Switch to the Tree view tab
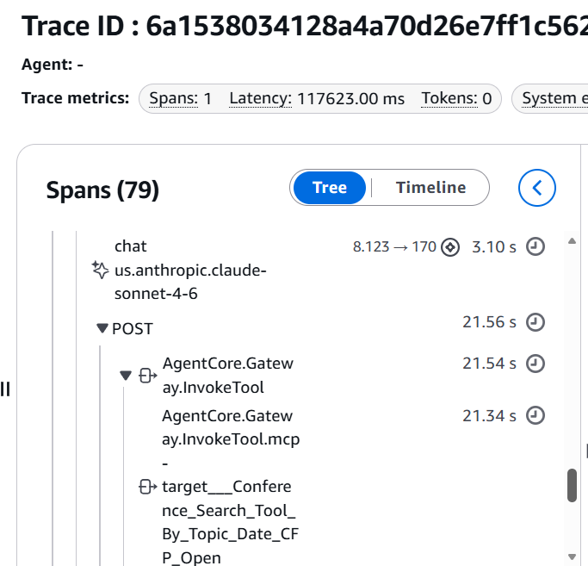Screen dimensions: 588x566 pyautogui.click(x=329, y=188)
